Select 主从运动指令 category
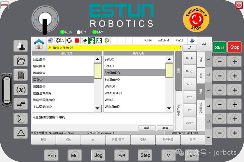Image resolution: width=244 pixels, height=162 pixels. (x=63, y=107)
